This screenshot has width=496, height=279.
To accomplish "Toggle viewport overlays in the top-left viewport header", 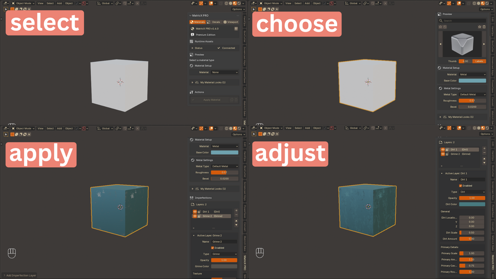I will coord(211,3).
